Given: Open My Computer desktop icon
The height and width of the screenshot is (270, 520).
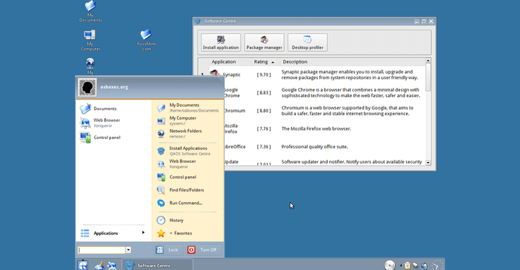Looking at the screenshot, I should (90, 40).
